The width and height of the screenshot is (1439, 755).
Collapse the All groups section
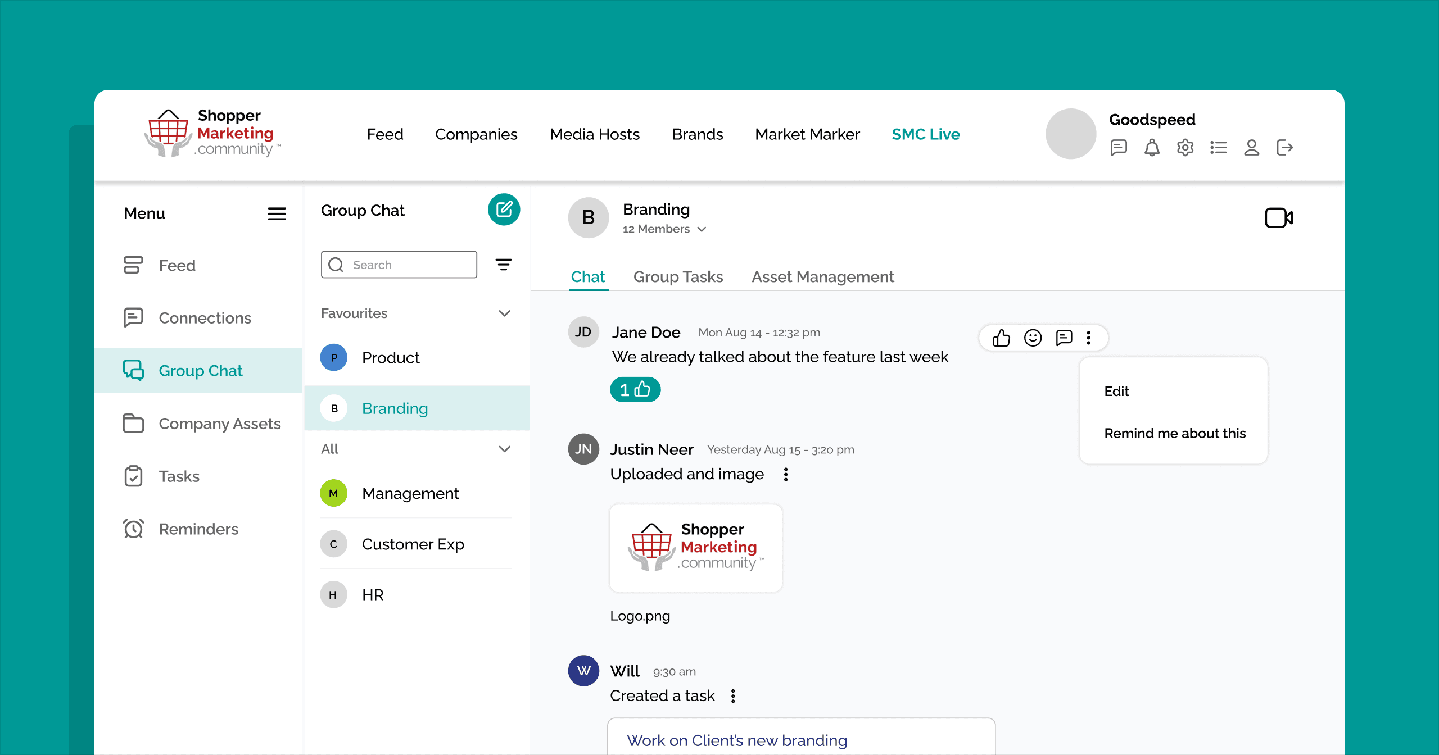504,449
